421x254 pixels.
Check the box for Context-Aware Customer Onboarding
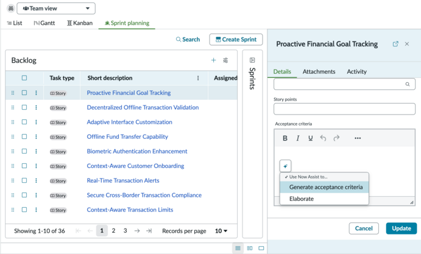[x=24, y=166]
